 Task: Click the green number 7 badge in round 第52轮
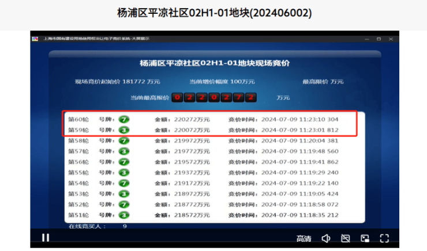coord(124,204)
